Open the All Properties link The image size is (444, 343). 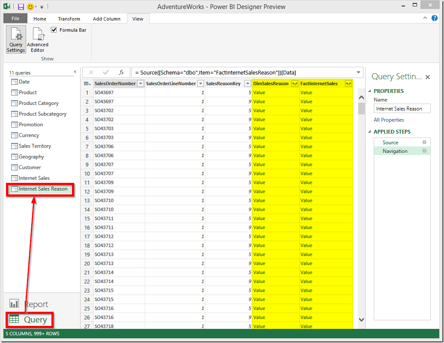[x=388, y=120]
